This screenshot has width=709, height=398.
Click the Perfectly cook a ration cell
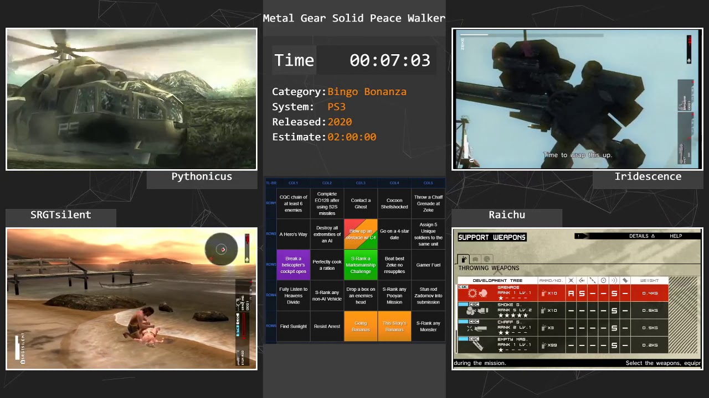[327, 265]
